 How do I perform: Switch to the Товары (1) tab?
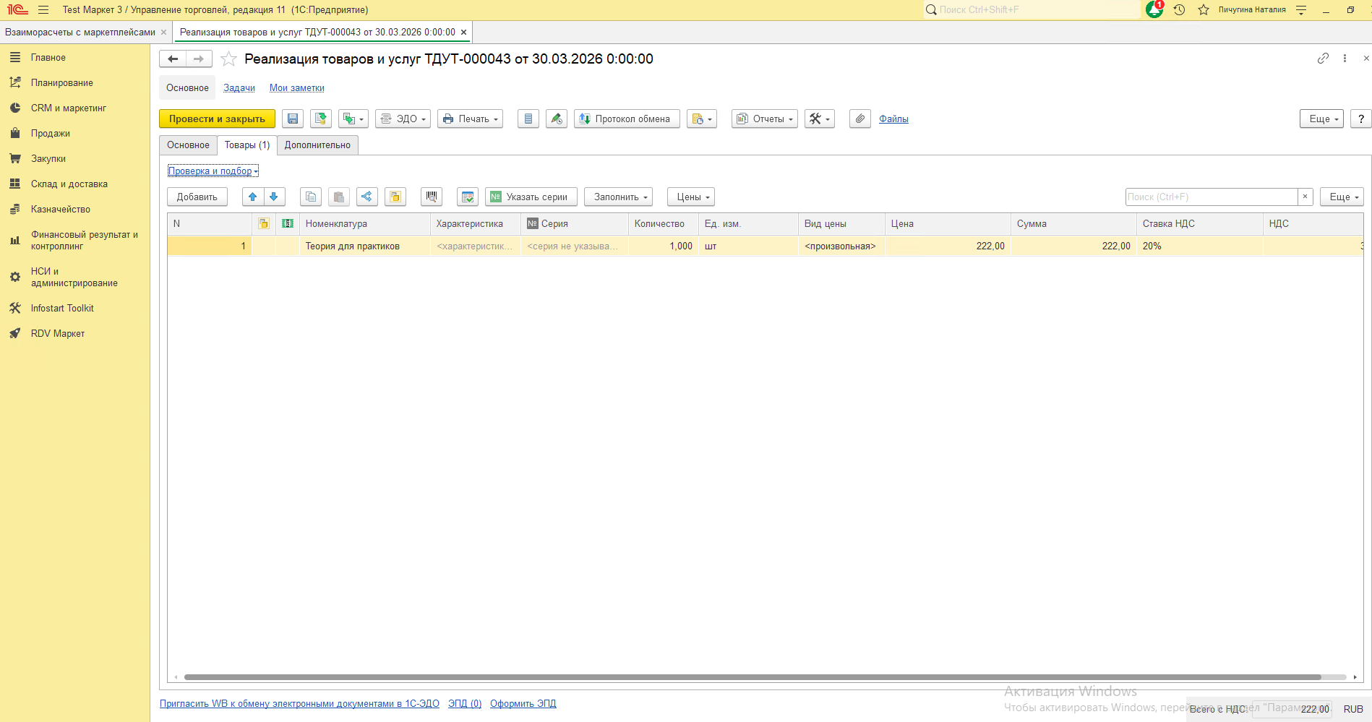(247, 145)
